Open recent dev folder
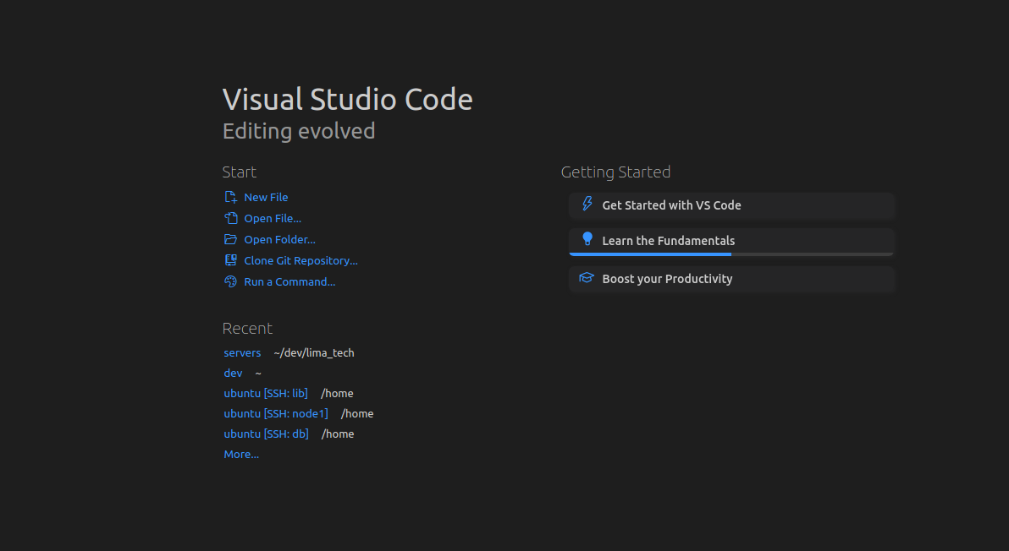The width and height of the screenshot is (1009, 551). coord(233,373)
